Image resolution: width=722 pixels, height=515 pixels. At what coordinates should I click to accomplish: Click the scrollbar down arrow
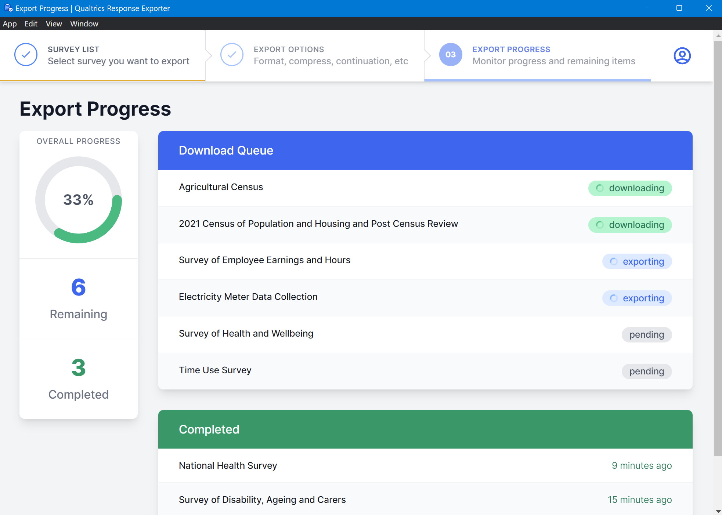[718, 511]
